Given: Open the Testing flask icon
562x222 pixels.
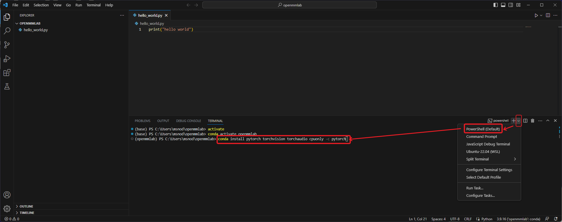Looking at the screenshot, I should (x=7, y=86).
